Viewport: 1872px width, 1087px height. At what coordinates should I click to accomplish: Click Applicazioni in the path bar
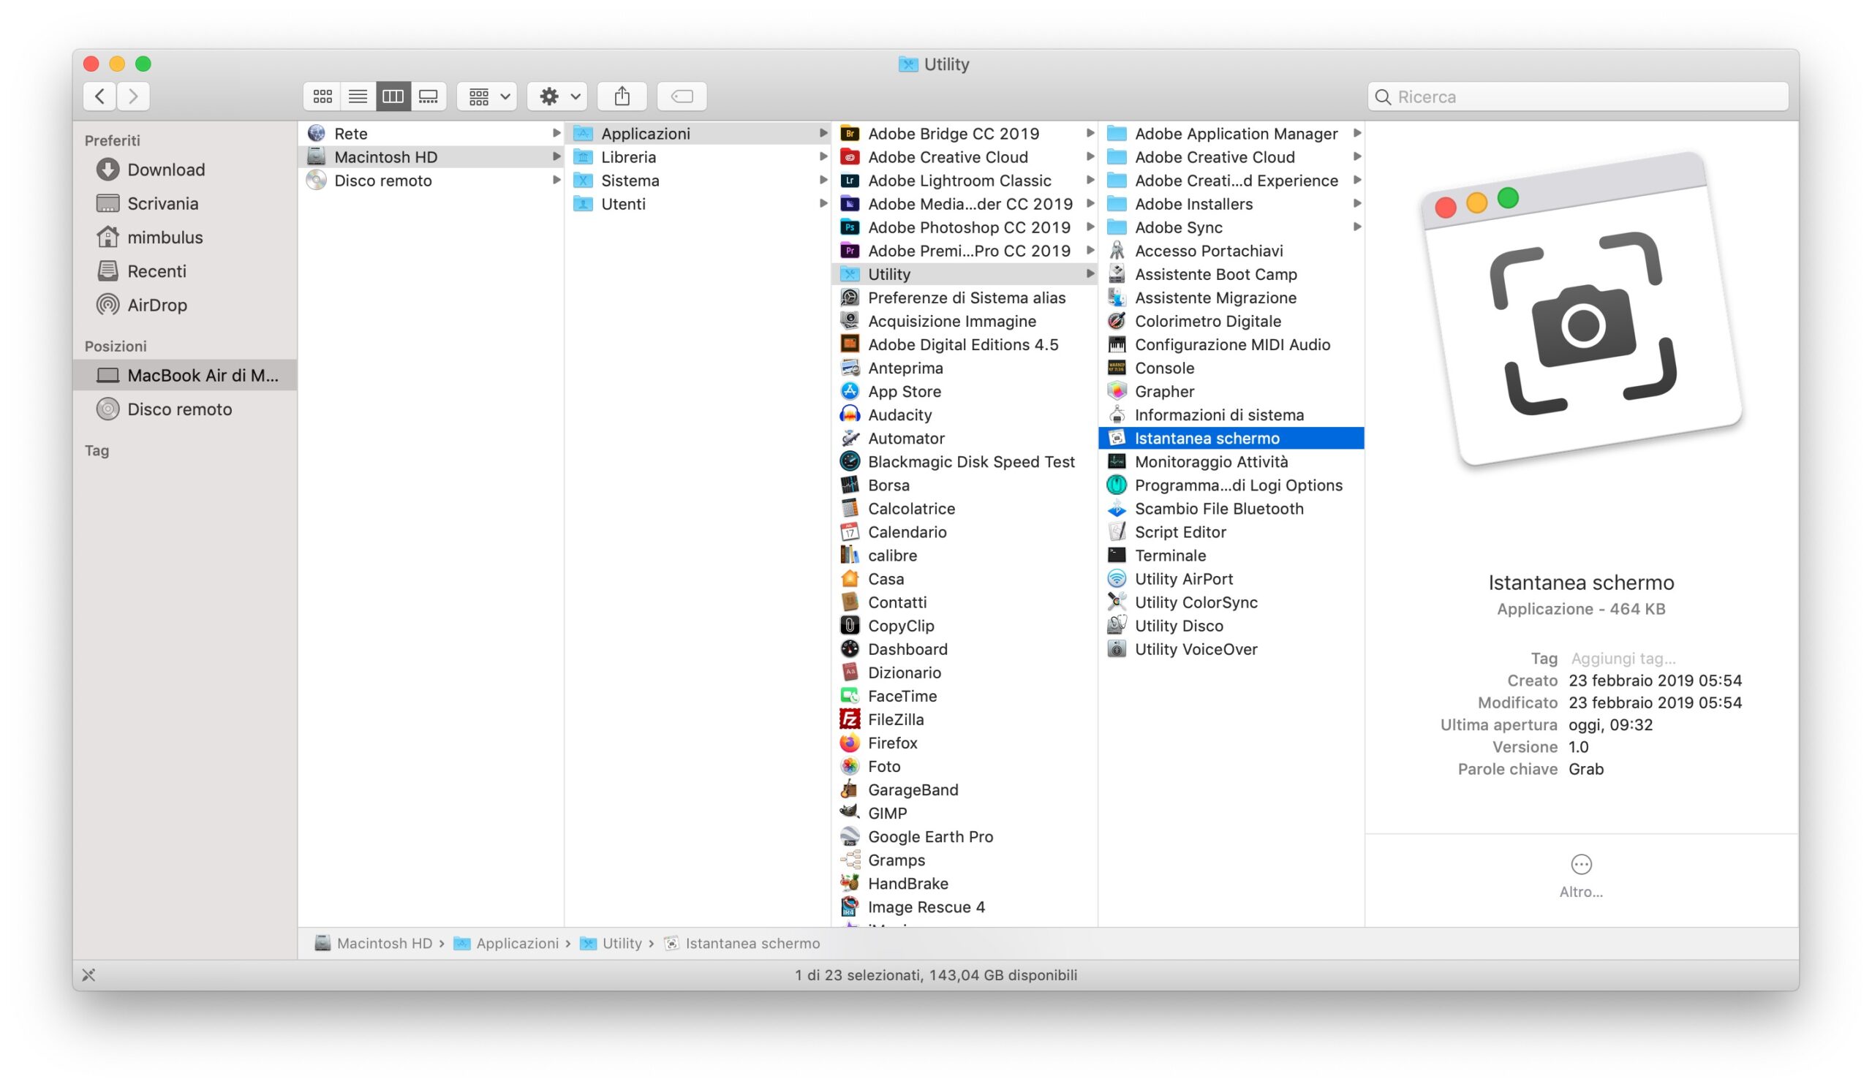(516, 944)
